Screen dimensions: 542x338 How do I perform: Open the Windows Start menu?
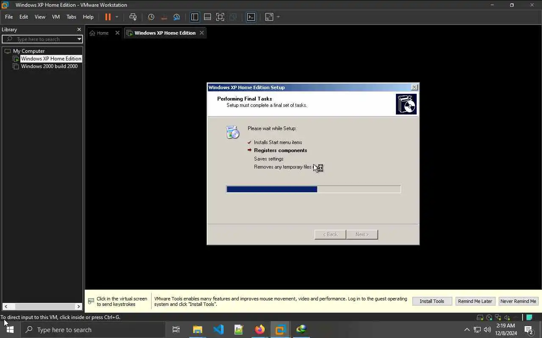10,330
